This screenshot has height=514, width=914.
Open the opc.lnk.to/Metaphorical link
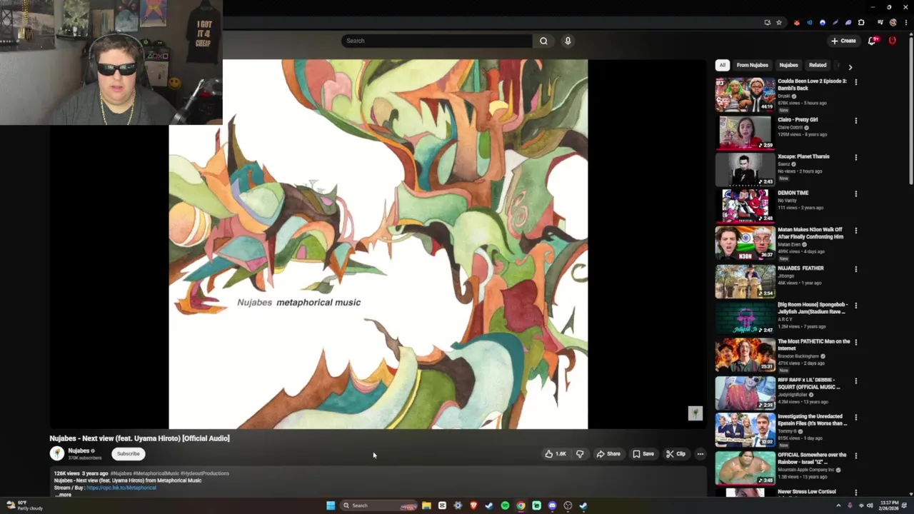pos(121,488)
